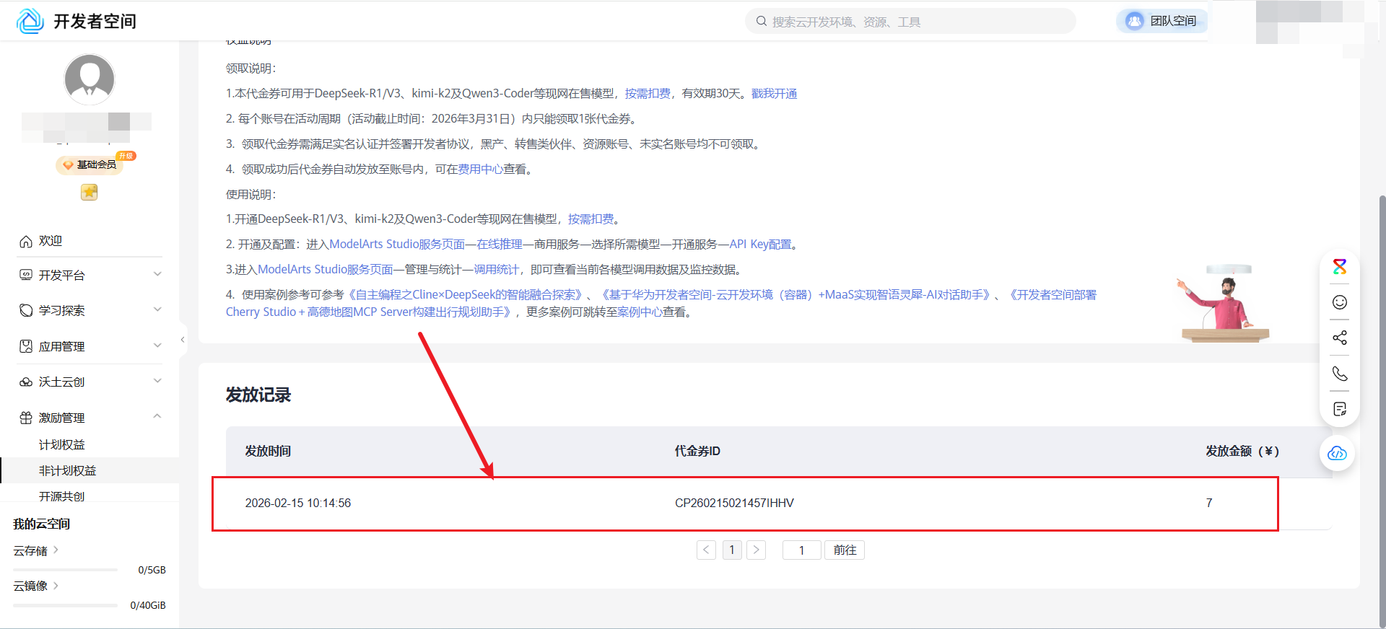Click the star medal icon under membership
The height and width of the screenshot is (629, 1386).
89,192
